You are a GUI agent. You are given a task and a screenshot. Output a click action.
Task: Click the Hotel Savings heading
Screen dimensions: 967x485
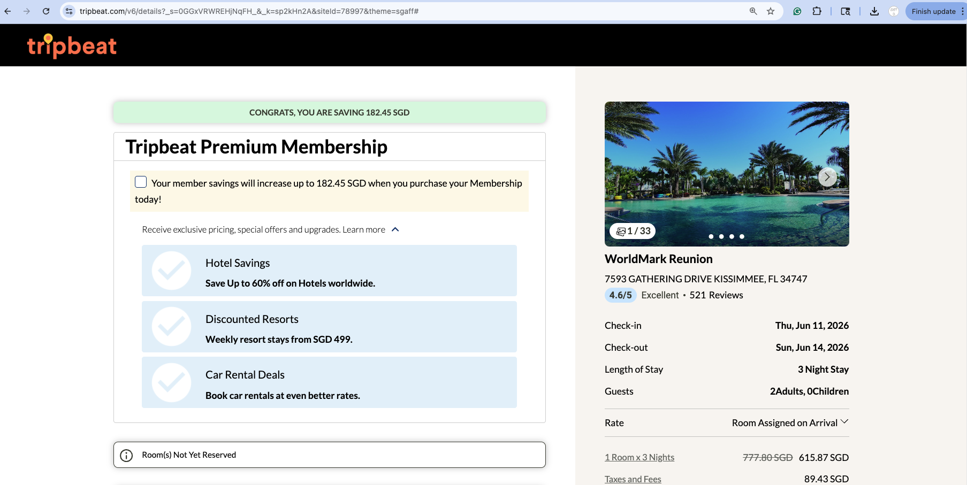click(238, 263)
